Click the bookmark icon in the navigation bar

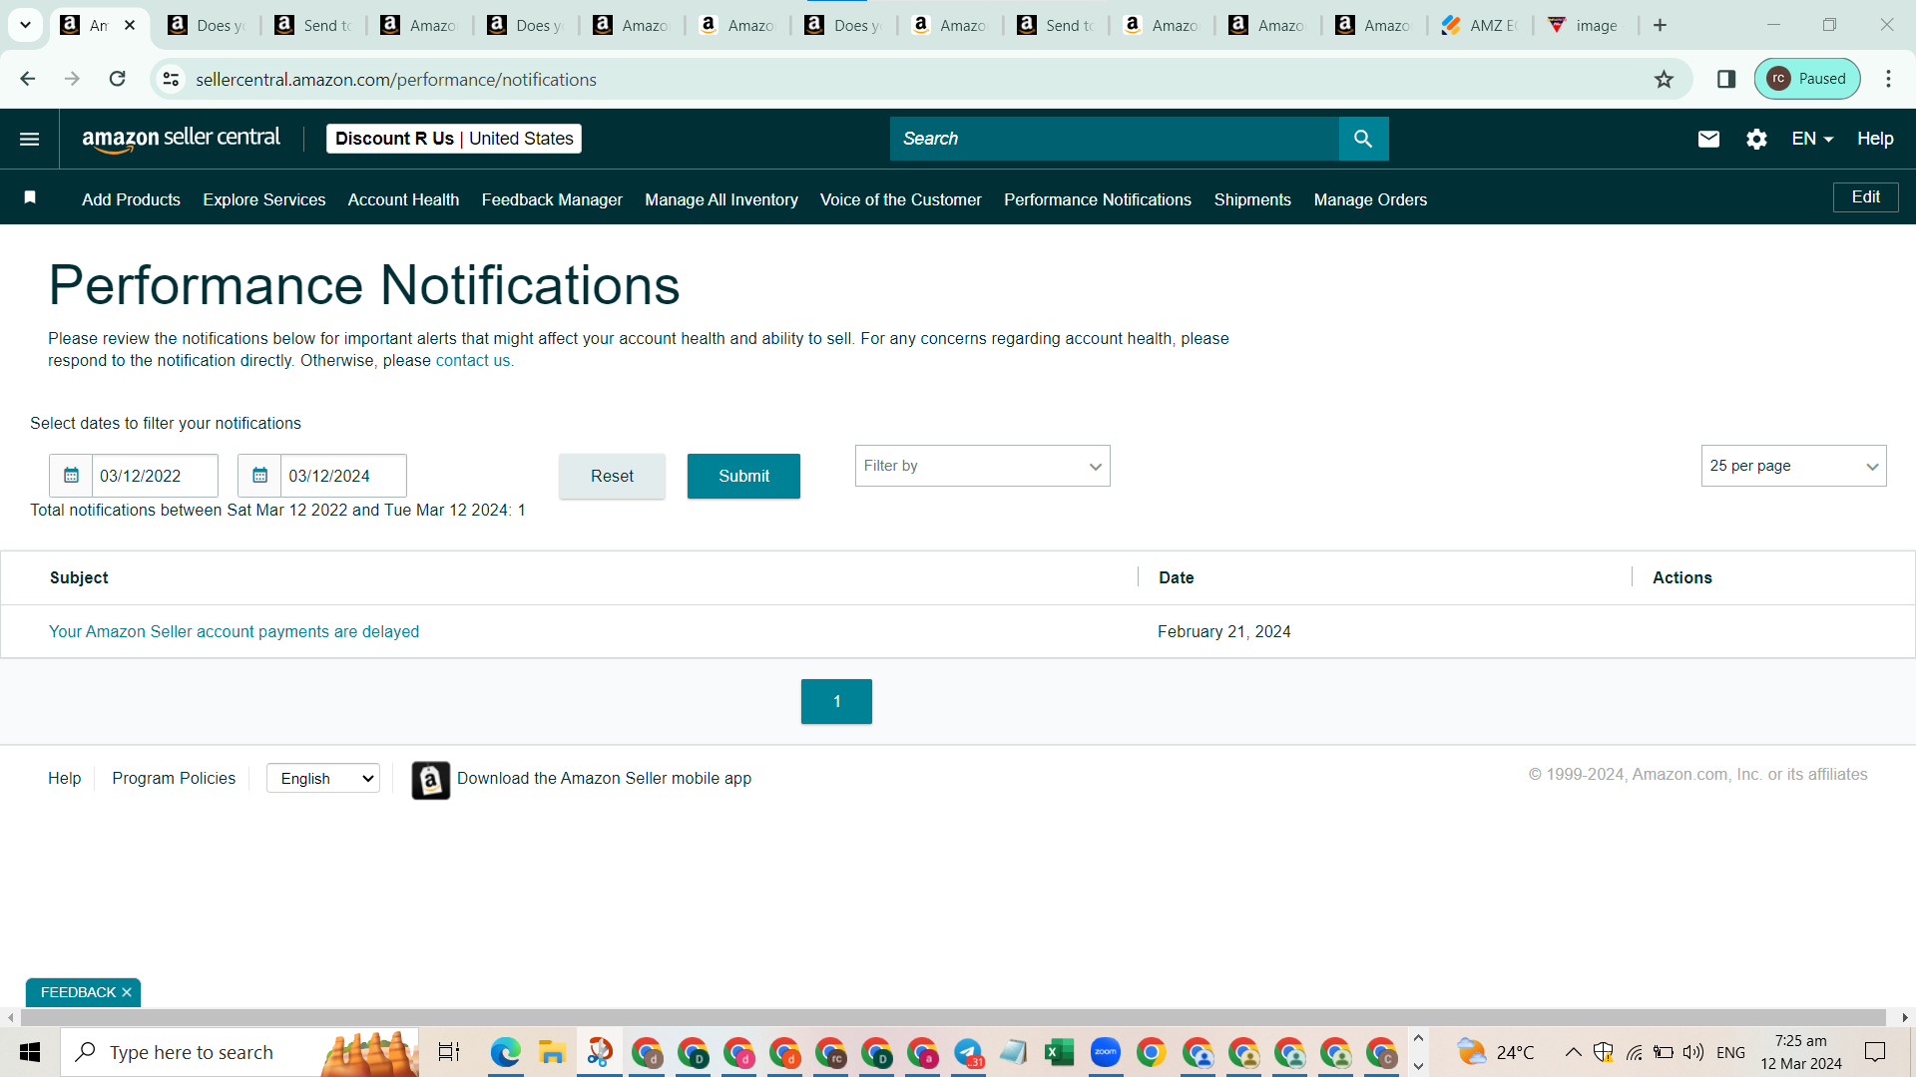click(x=30, y=197)
